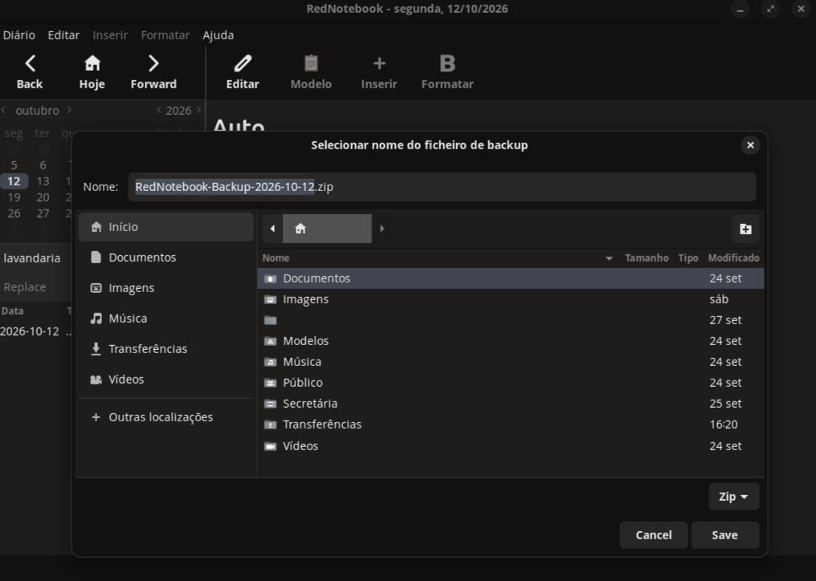Open the Ajuda menu
The image size is (816, 581).
pyautogui.click(x=218, y=35)
